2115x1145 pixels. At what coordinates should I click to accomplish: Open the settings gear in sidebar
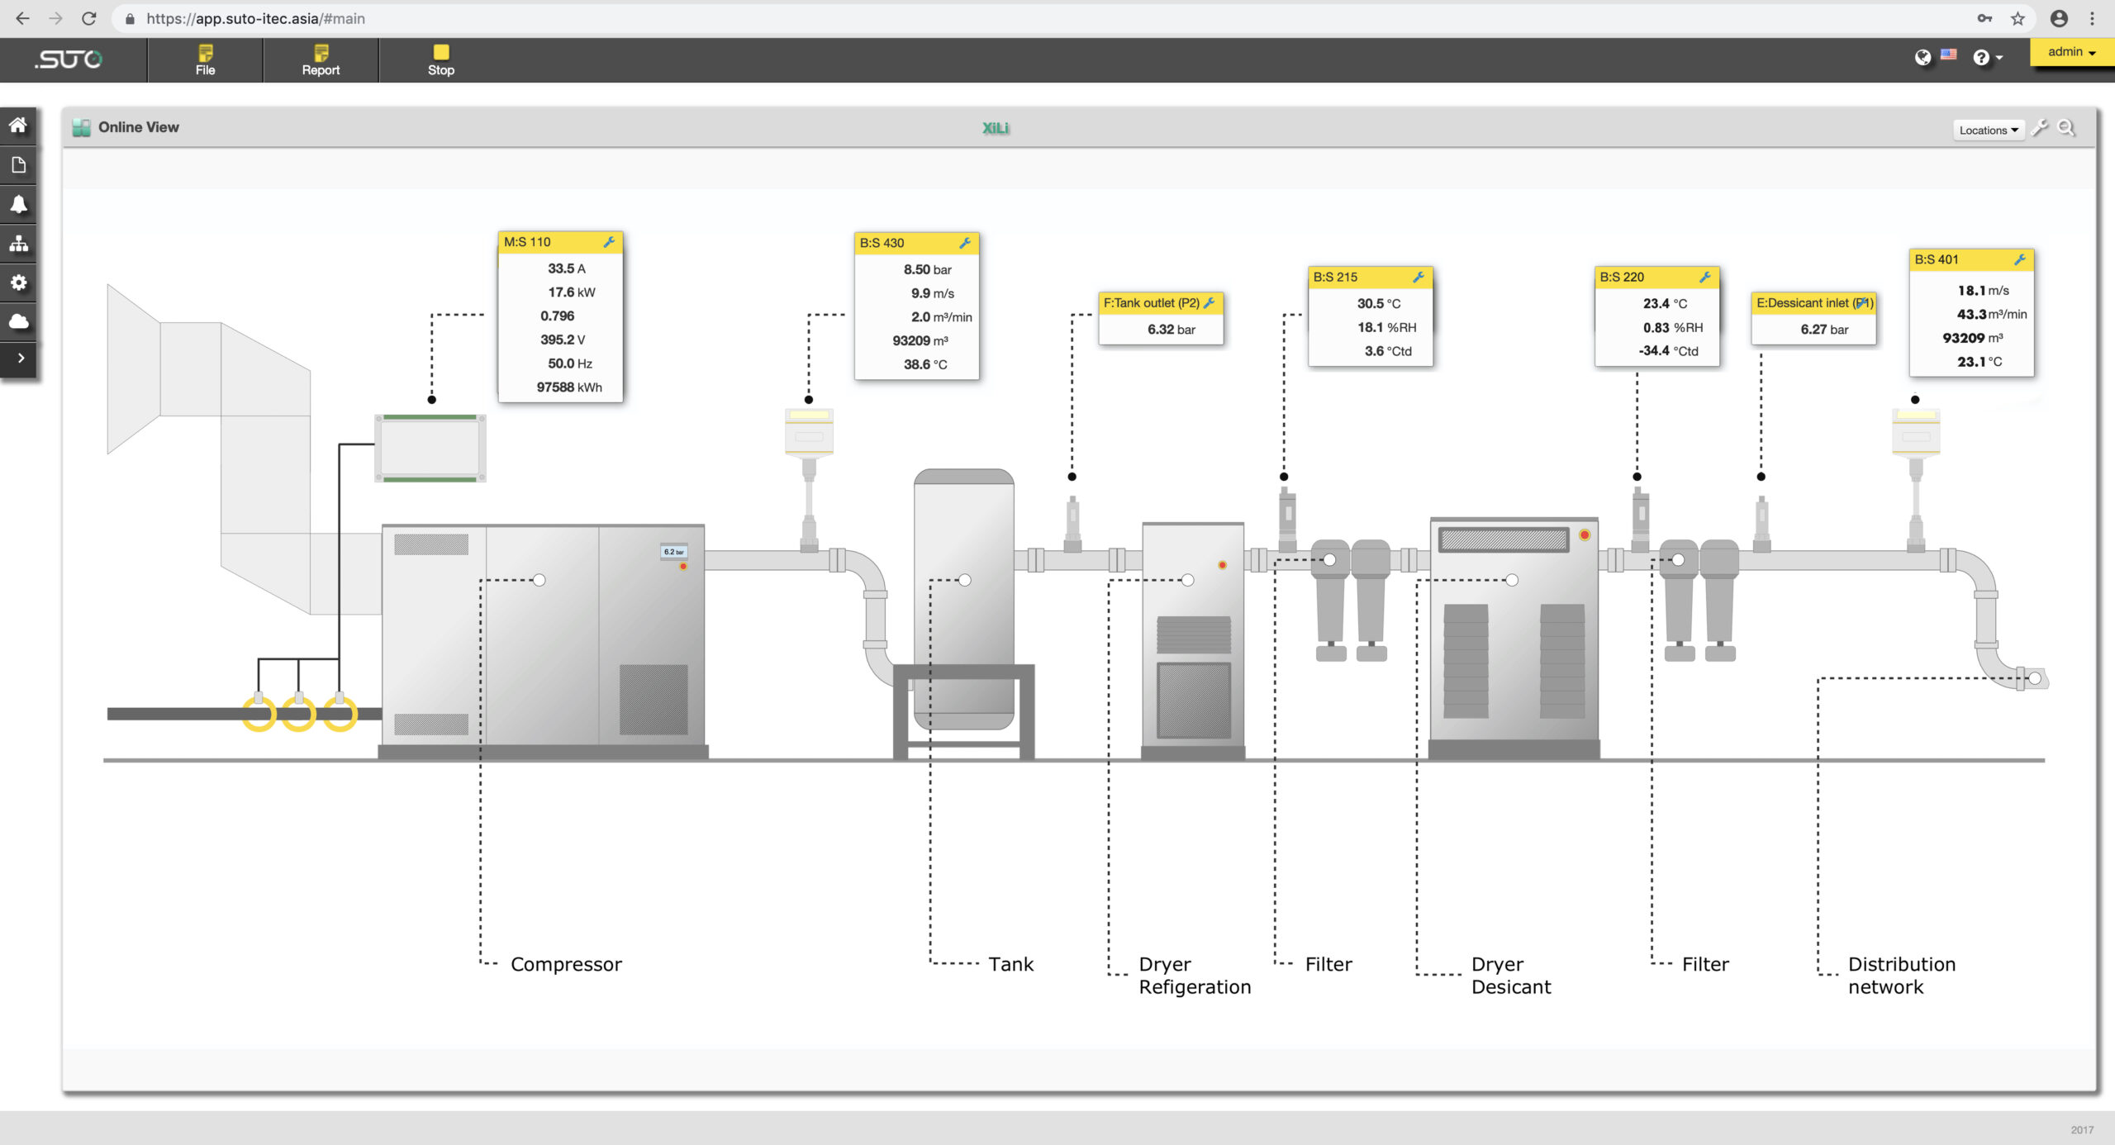(x=18, y=283)
